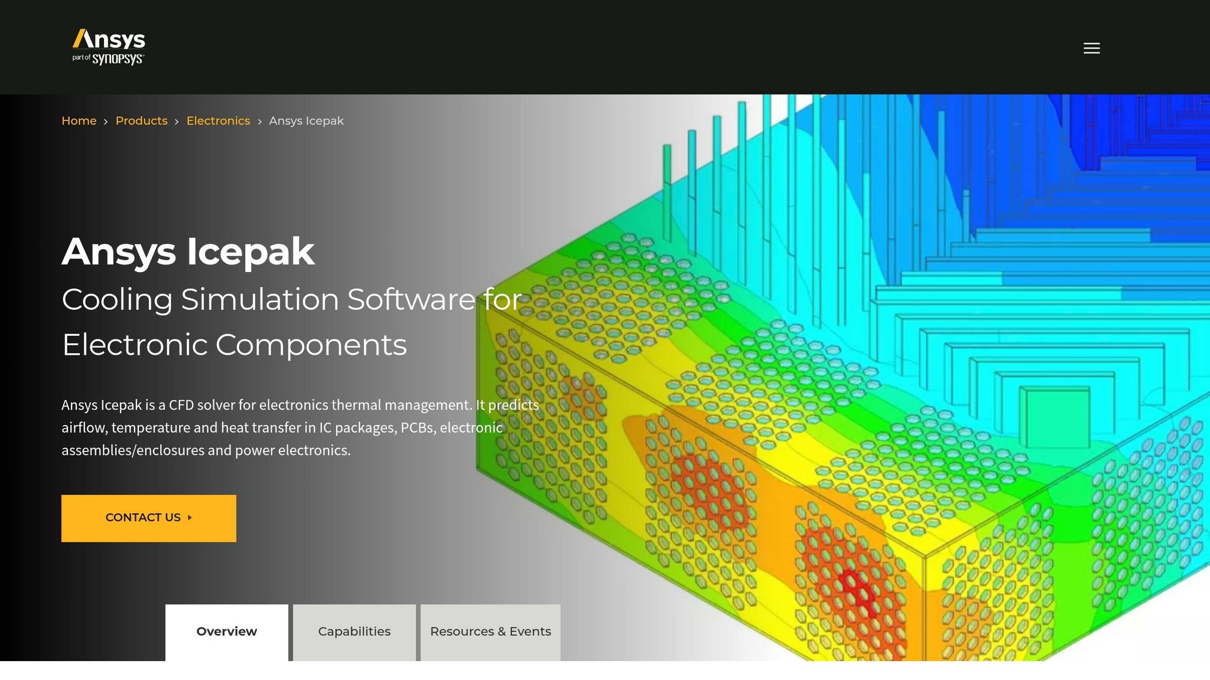Switch to the Overview tab
Screen dimensions: 1210x680
coord(227,632)
